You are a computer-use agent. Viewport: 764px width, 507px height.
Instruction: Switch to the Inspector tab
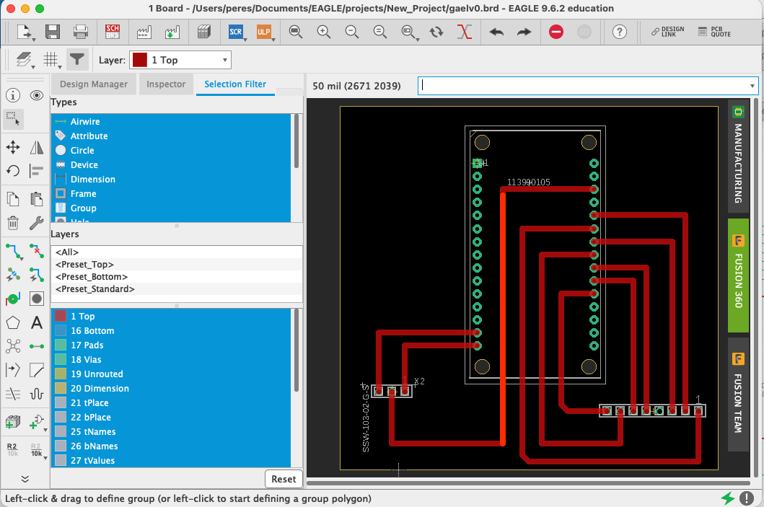tap(166, 84)
